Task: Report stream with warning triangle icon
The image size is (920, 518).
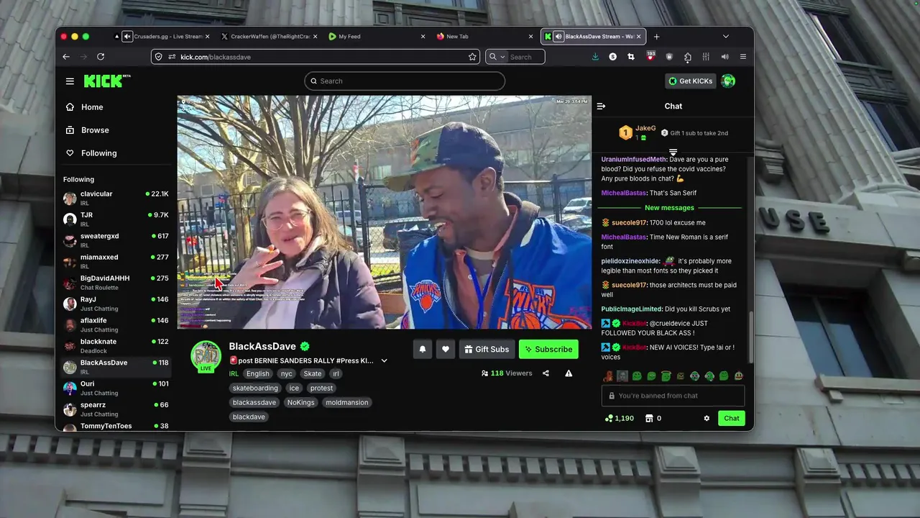Action: [x=569, y=373]
